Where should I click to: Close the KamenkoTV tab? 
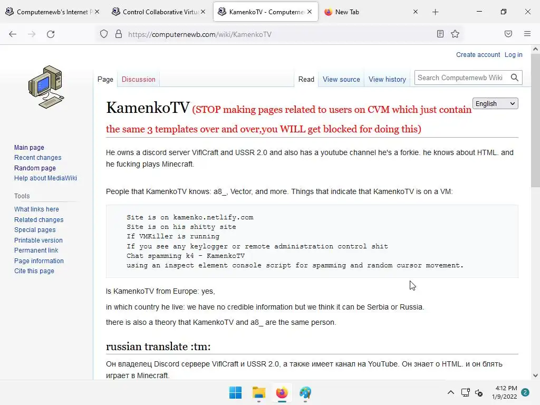coord(310,12)
